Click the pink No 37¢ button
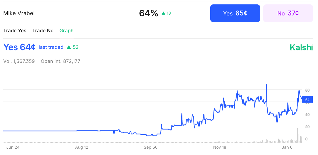Viewport: 318px width, 155px height. click(288, 13)
